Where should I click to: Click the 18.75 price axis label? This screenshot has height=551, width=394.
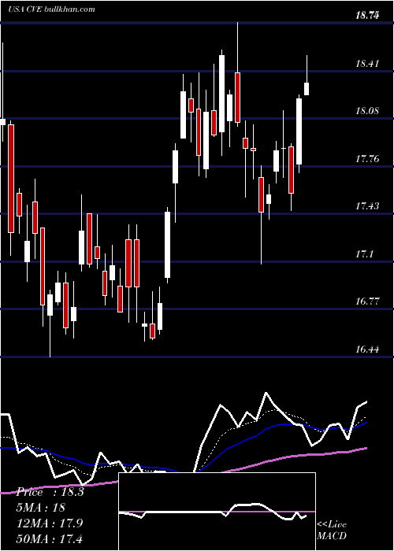tap(368, 15)
